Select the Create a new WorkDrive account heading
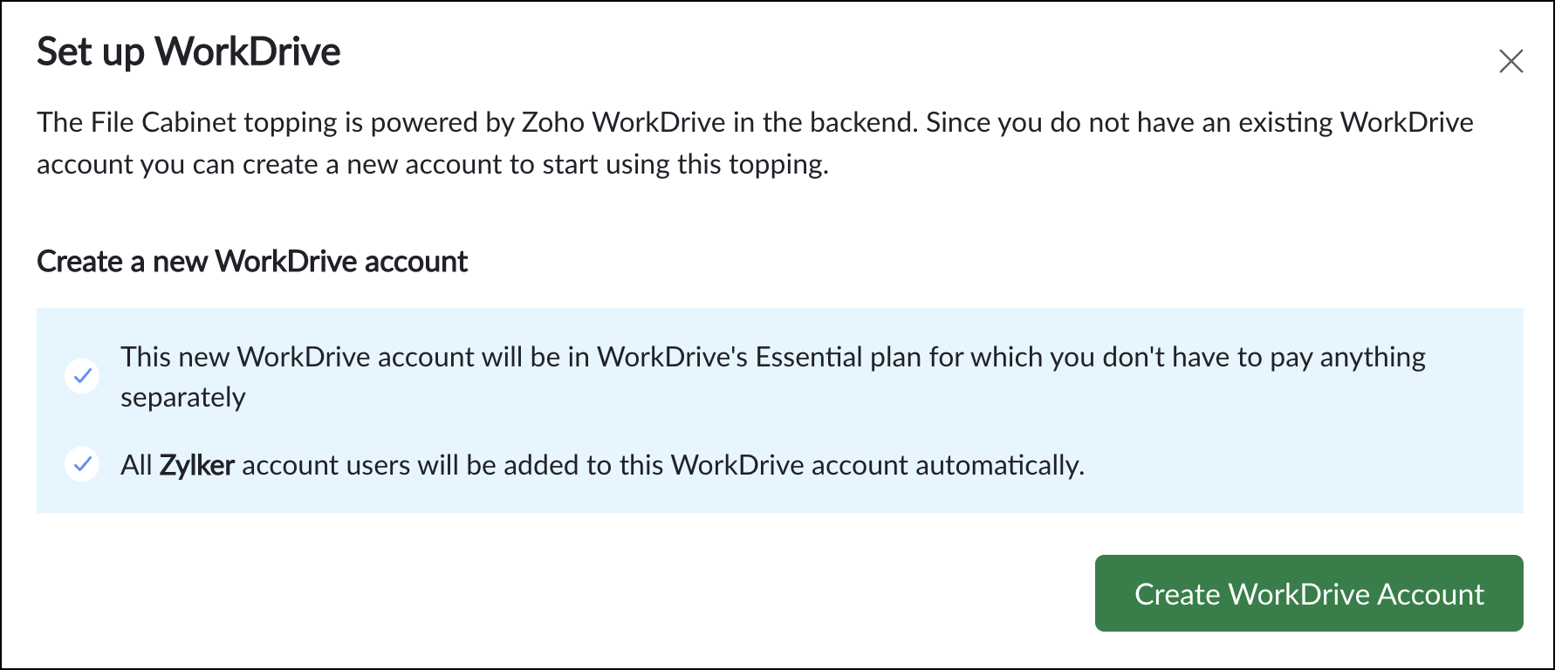This screenshot has height=670, width=1555. (x=252, y=262)
